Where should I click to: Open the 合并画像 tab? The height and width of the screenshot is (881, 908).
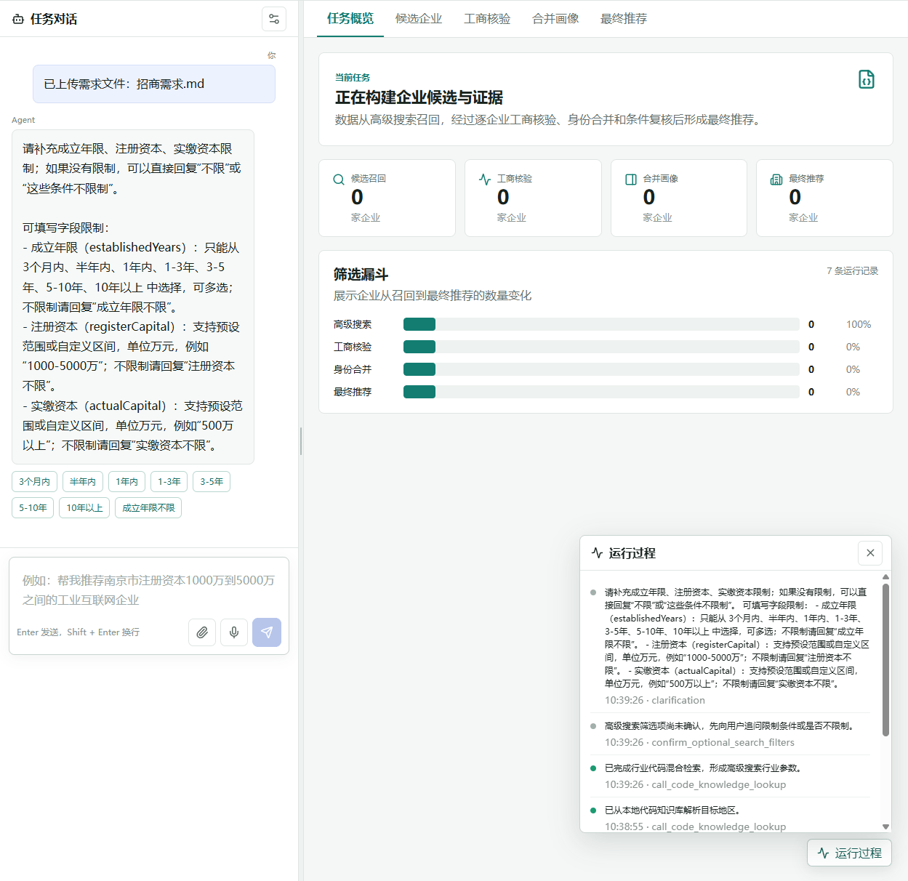[x=555, y=19]
